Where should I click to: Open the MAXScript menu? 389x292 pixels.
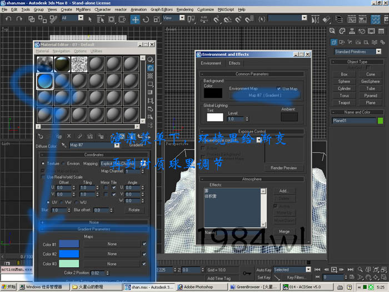coord(226,9)
